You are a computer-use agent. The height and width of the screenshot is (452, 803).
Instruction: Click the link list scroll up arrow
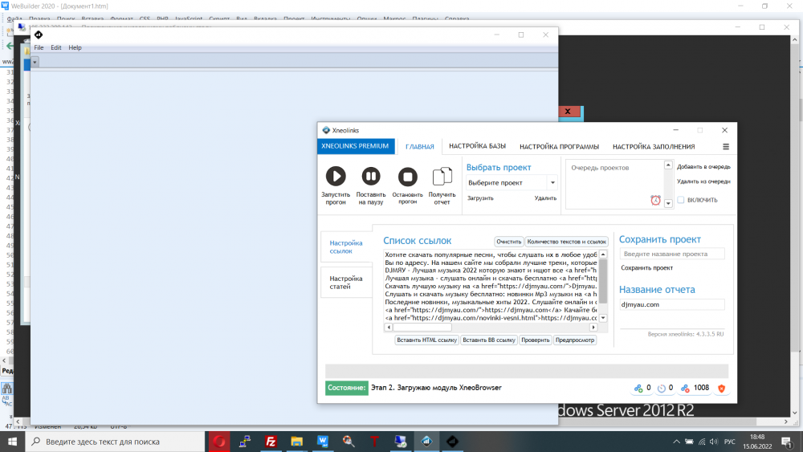click(603, 255)
